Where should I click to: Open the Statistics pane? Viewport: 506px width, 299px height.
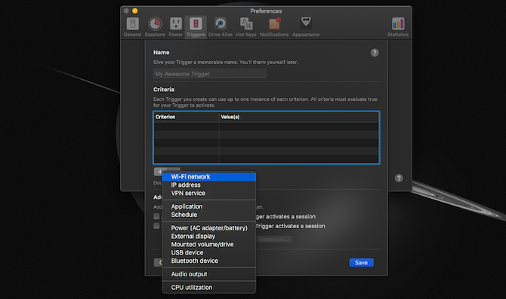click(x=398, y=27)
